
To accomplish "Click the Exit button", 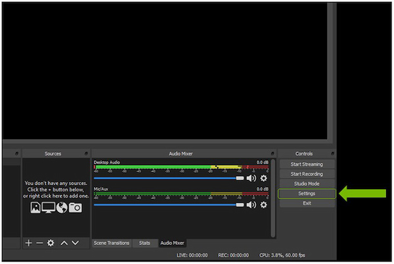I will tap(307, 203).
